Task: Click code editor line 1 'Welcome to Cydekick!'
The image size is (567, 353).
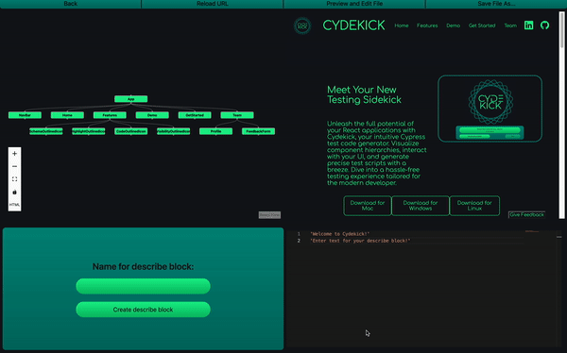Action: (x=340, y=234)
